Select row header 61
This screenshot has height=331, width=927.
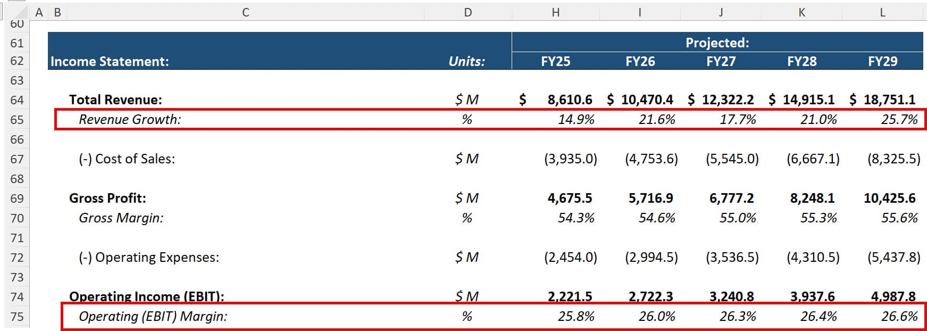click(x=17, y=43)
